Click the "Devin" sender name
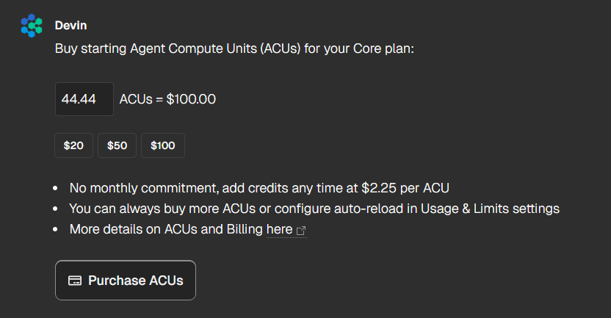Screen dimensions: 611x318 pos(69,26)
